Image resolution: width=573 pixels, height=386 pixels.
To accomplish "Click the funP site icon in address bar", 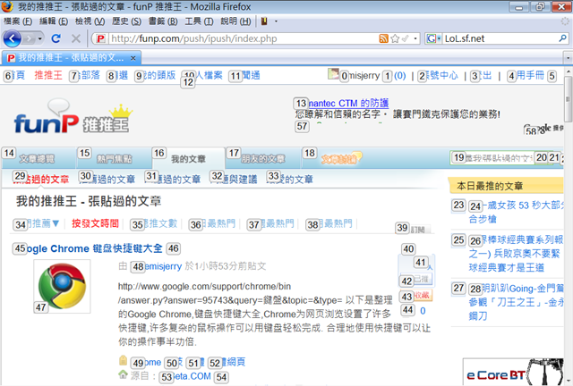I will pyautogui.click(x=100, y=38).
